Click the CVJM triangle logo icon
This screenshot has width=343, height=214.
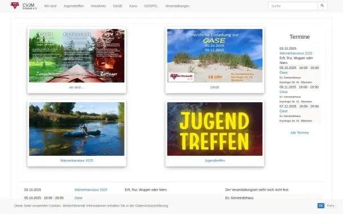tap(15, 6)
